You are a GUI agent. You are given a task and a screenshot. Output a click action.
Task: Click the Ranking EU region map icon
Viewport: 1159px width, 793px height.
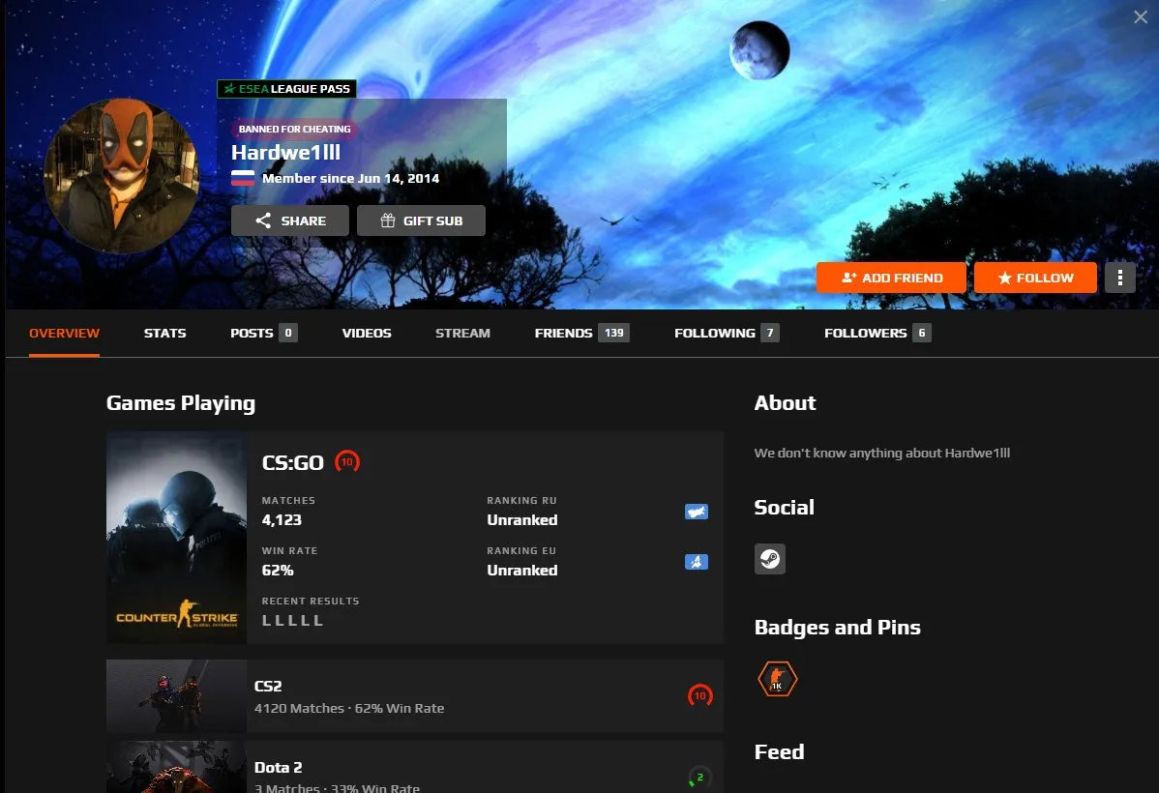[697, 562]
